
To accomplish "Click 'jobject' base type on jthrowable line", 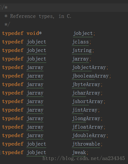I will point(36,144).
